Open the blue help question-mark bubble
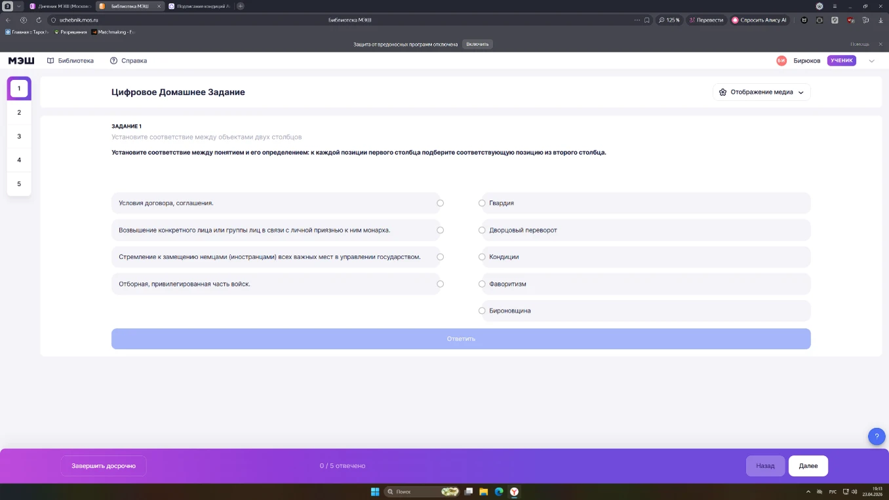Viewport: 889px width, 500px height. tap(877, 436)
